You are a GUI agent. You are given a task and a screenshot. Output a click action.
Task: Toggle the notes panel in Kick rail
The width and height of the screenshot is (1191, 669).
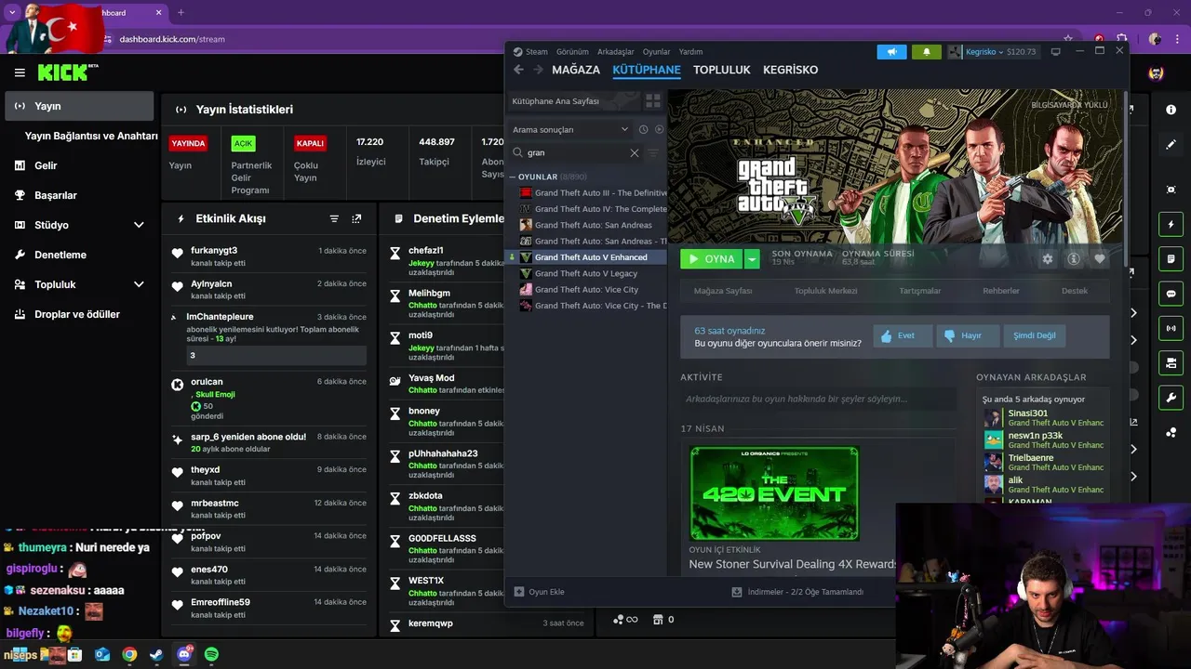pyautogui.click(x=1171, y=259)
